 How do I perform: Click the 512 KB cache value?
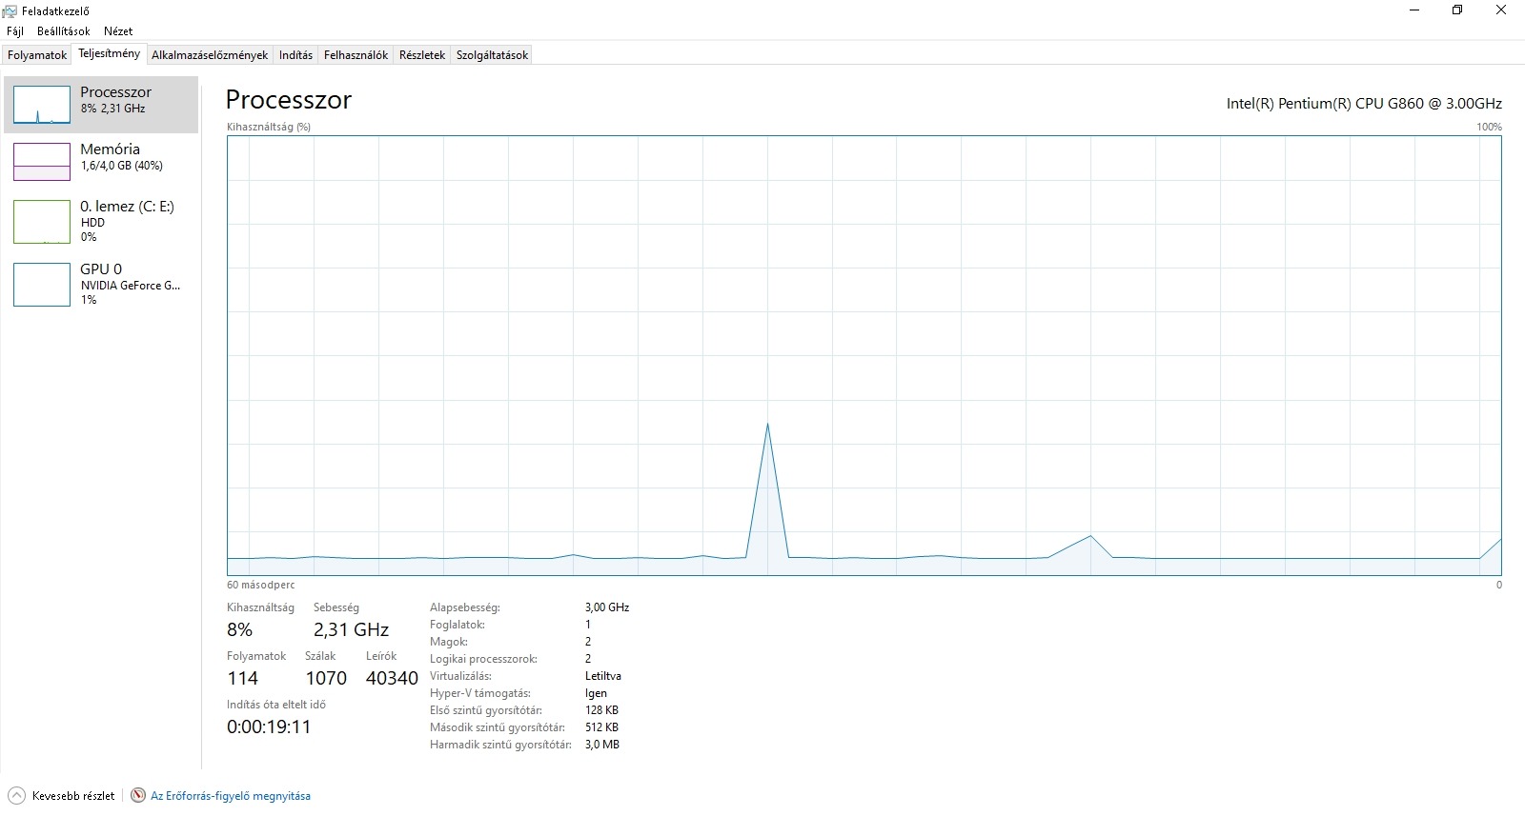pos(601,727)
